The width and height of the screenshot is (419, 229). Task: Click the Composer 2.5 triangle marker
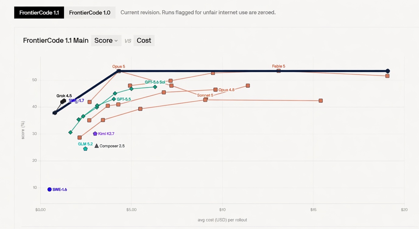tap(97, 146)
